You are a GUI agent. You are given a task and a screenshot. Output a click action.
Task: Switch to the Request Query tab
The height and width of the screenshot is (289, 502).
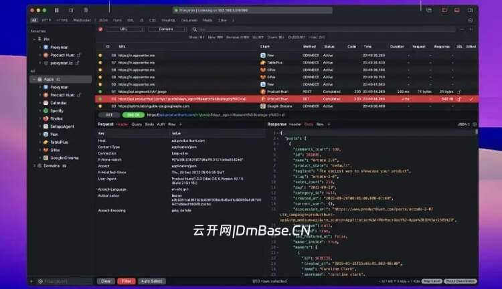137,124
